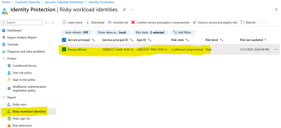Click service principal ID 5588d771-be06-4c65
This screenshot has width=281, height=128.
click(x=118, y=49)
